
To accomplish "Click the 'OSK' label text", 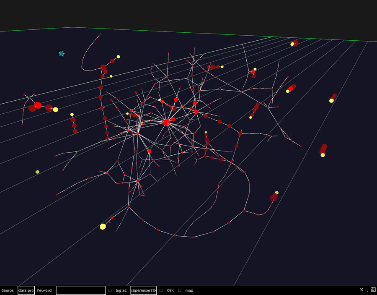I will pyautogui.click(x=170, y=290).
